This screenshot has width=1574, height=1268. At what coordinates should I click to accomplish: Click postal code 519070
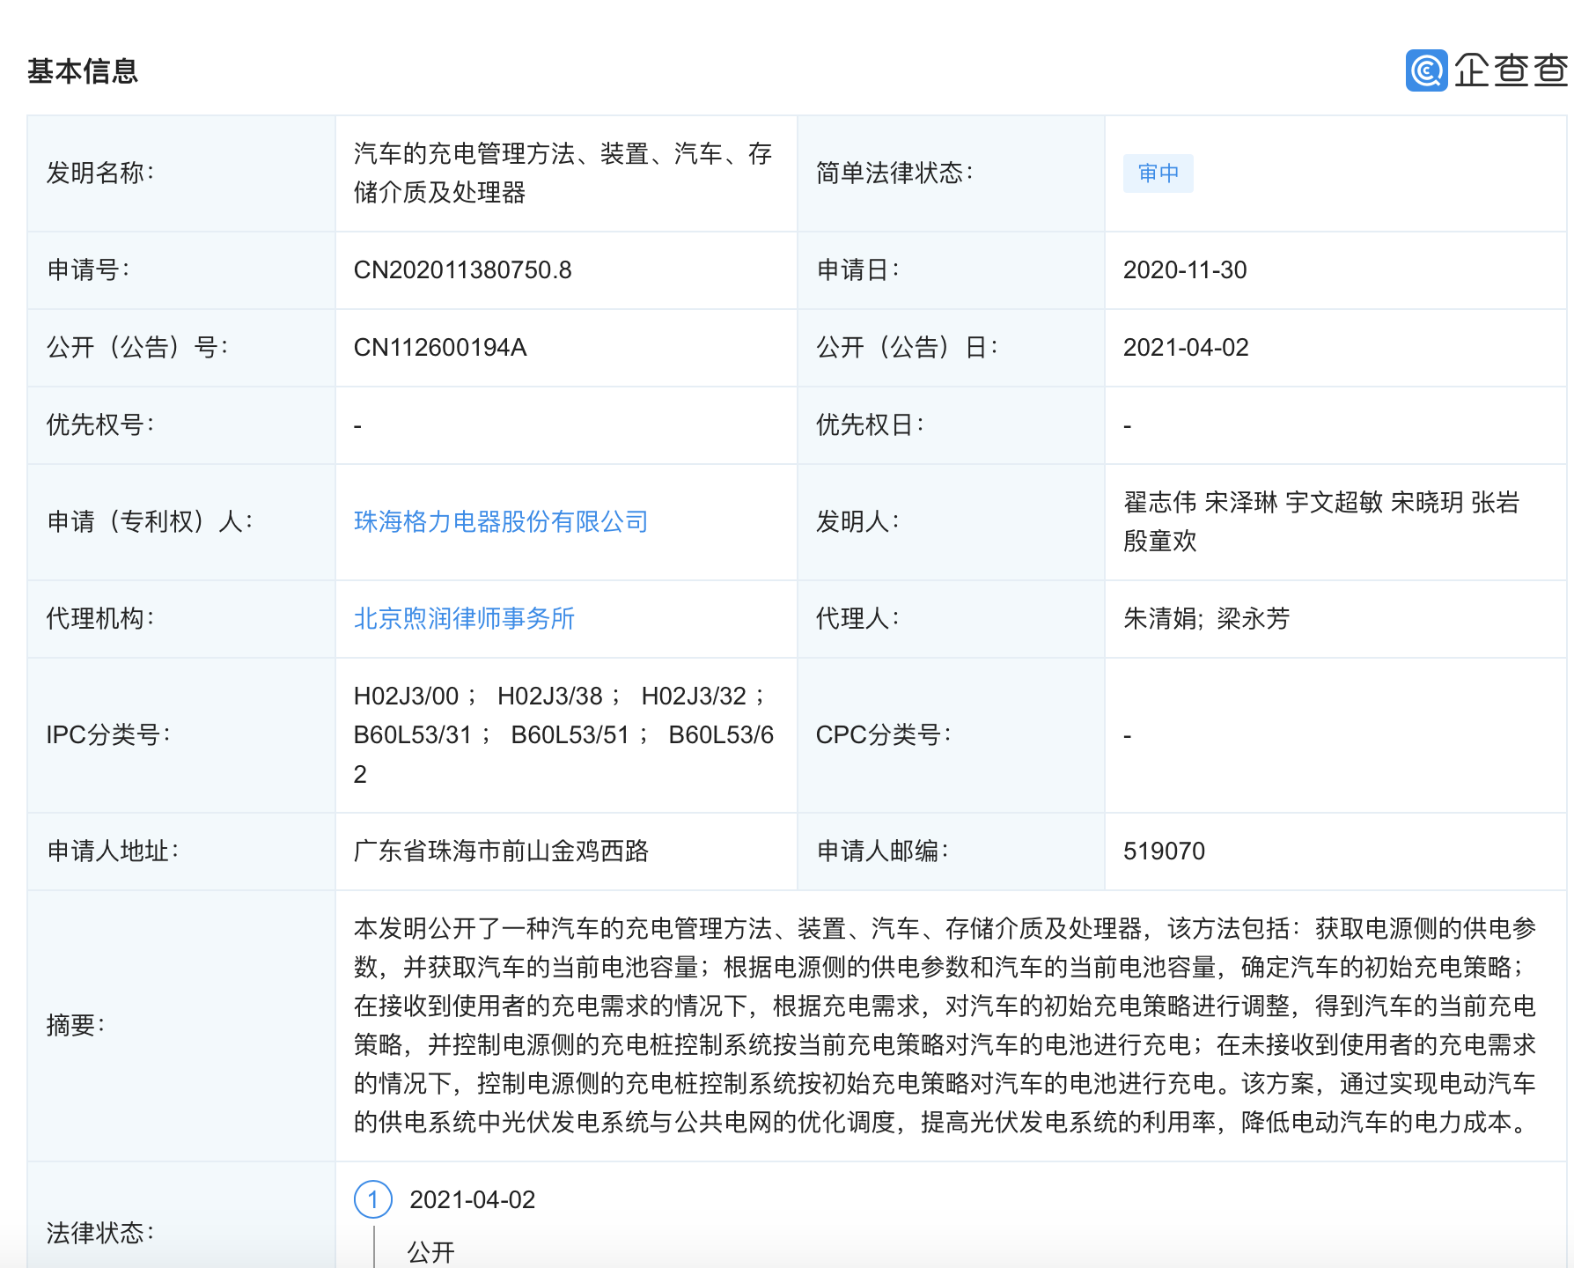(1164, 851)
